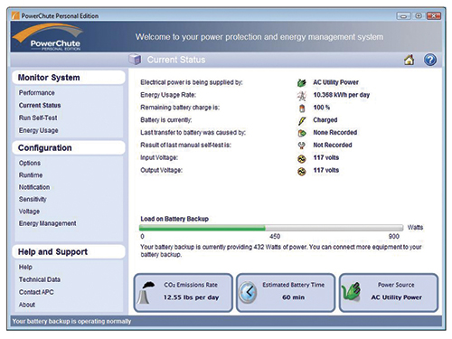Image resolution: width=452 pixels, height=339 pixels.
Task: Click the battery charge icon beside 100 %
Action: click(x=302, y=108)
